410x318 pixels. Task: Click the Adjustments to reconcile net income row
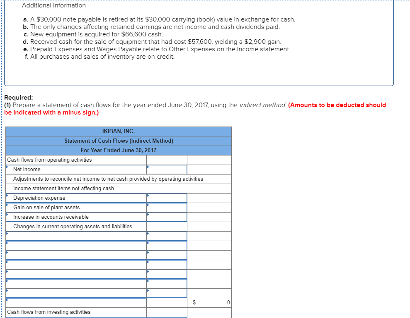coord(119,179)
